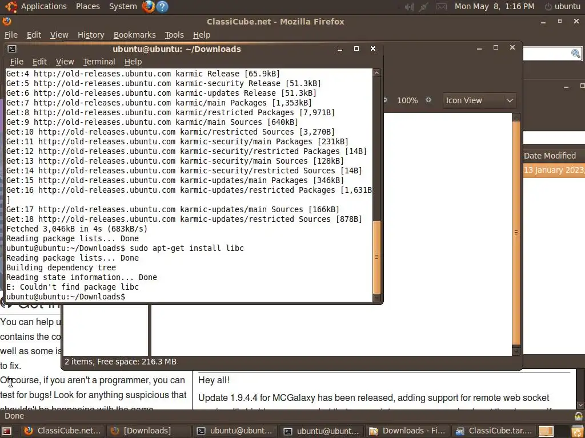The image size is (585, 438).
Task: Click the volume speaker icon in panel
Action: [409, 7]
